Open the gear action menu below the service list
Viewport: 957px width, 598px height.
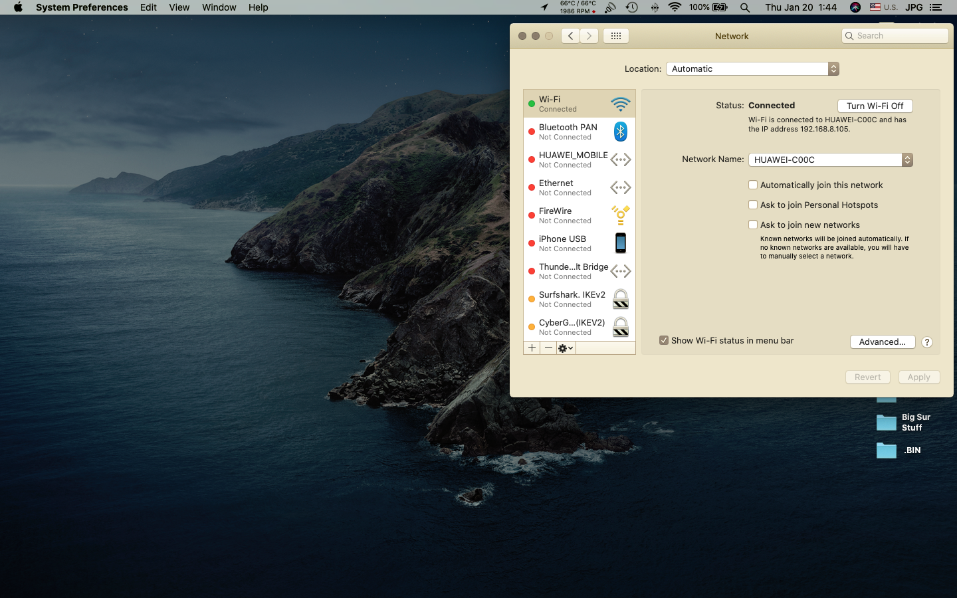[x=566, y=348]
